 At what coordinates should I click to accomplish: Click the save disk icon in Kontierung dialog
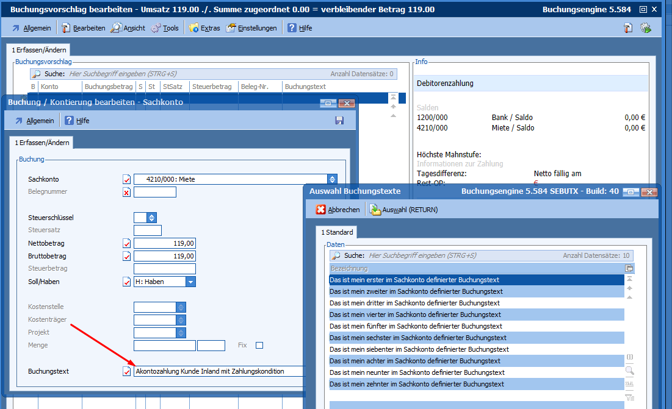click(x=339, y=121)
